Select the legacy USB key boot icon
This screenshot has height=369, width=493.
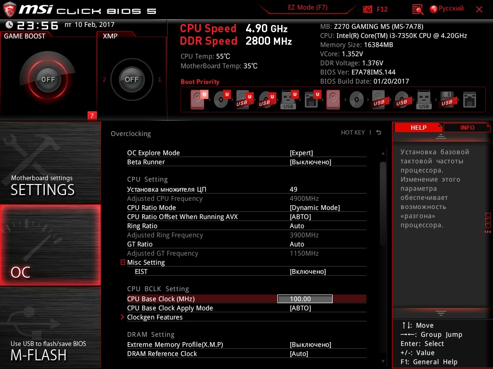[424, 100]
